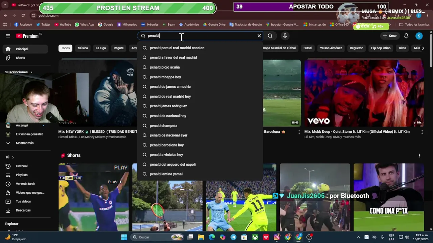Open the Traductor de Google bookmark
Screen dimensions: 433x243
pos(246,25)
